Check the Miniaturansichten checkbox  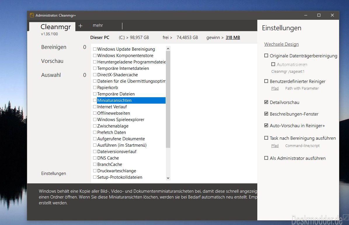[95, 100]
